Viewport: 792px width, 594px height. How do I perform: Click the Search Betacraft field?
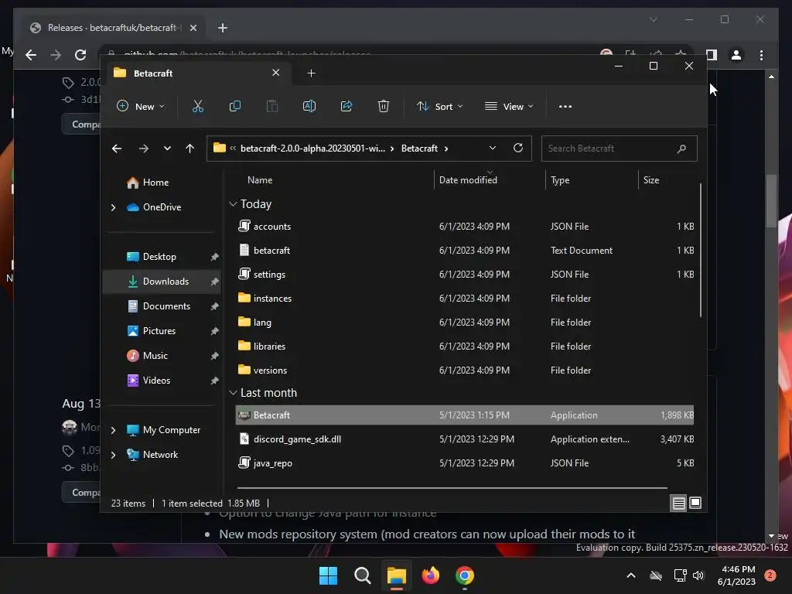pyautogui.click(x=619, y=148)
